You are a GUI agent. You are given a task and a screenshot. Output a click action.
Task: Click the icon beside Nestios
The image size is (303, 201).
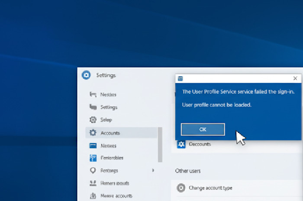click(93, 94)
